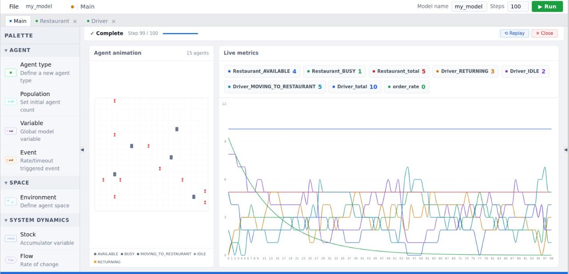Edit the Steps input field
Screen dimensions: 569x274
pos(517,7)
